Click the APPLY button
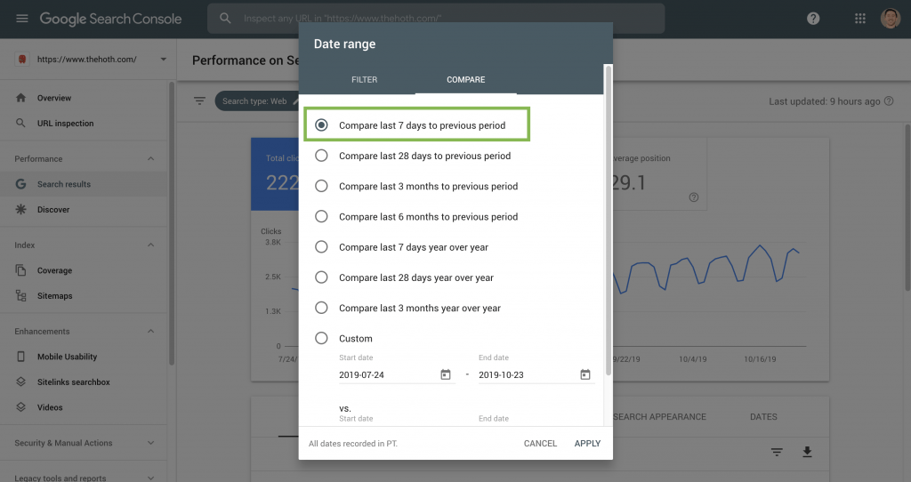Screen dimensions: 911x482 click(x=587, y=443)
